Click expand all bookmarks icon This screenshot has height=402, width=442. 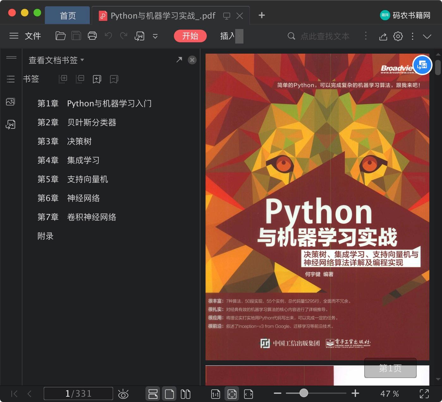[x=63, y=79]
